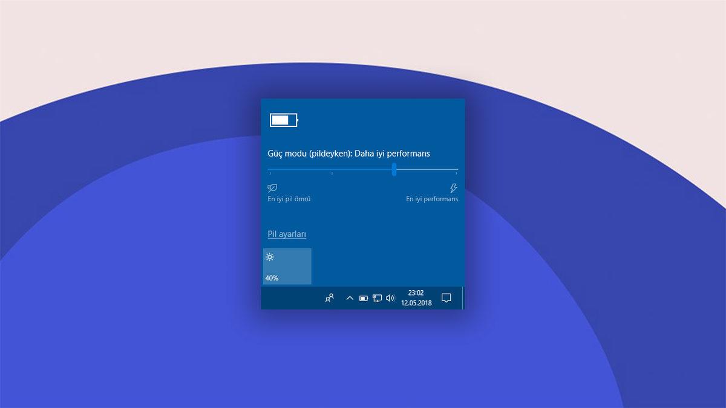726x408 pixels.
Task: Toggle the 40% brightness tile
Action: [x=287, y=266]
